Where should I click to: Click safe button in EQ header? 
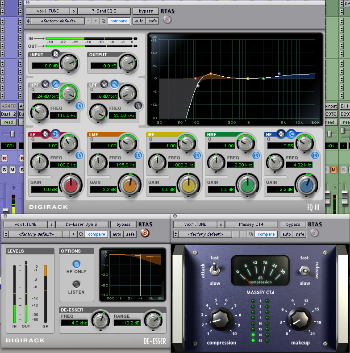[x=153, y=21]
